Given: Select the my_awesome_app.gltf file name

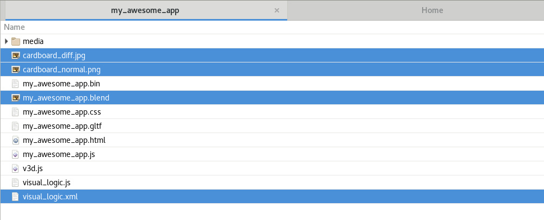Looking at the screenshot, I should [62, 126].
